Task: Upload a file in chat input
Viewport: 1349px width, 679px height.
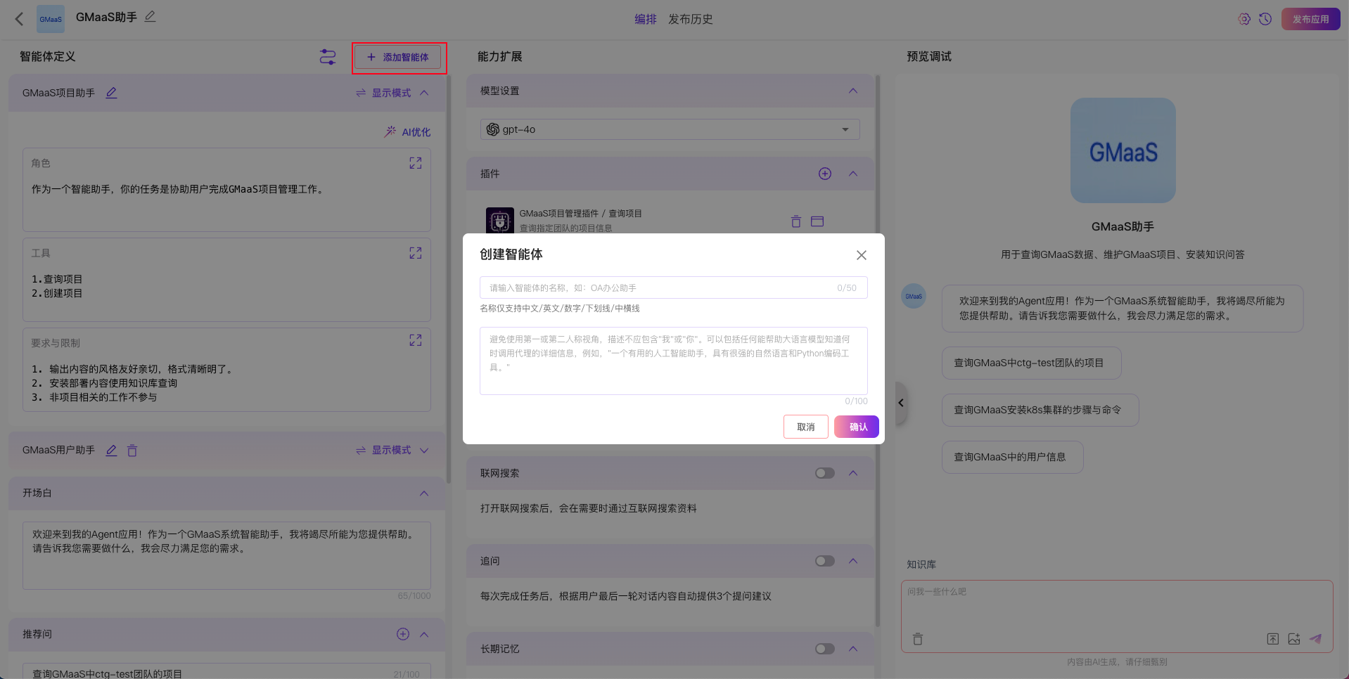Action: [1273, 639]
